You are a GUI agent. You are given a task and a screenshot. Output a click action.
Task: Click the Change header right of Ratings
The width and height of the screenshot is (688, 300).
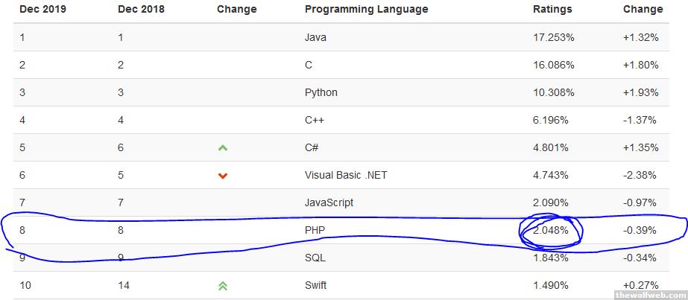point(642,10)
